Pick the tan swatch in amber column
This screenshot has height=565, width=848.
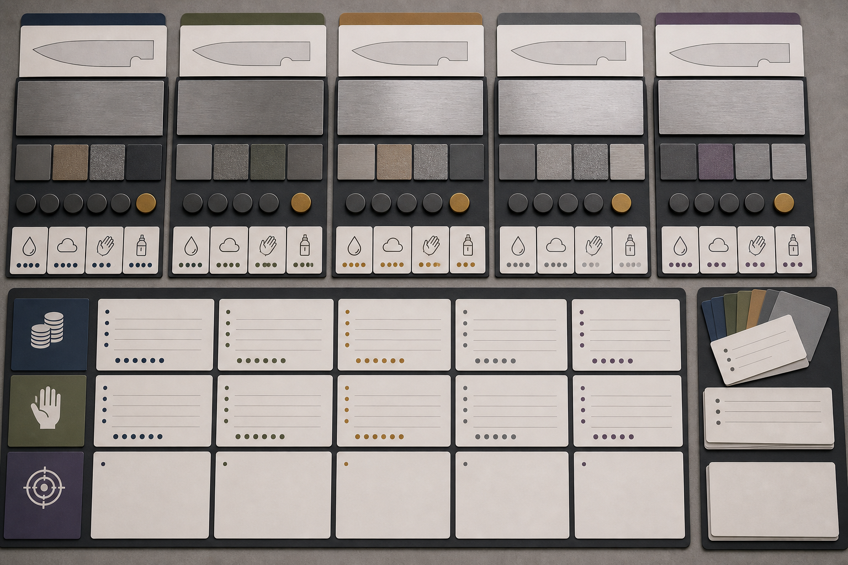[394, 162]
